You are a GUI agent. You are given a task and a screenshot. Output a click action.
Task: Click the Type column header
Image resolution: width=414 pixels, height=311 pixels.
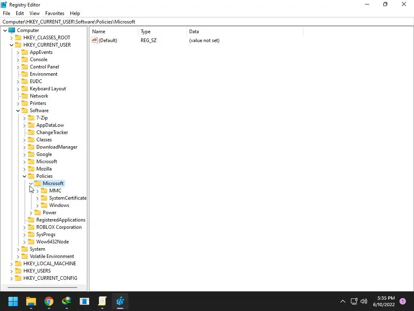pyautogui.click(x=163, y=32)
